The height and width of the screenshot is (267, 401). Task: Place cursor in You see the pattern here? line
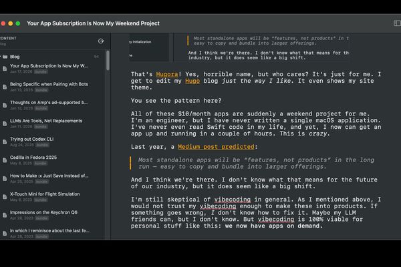(176, 101)
